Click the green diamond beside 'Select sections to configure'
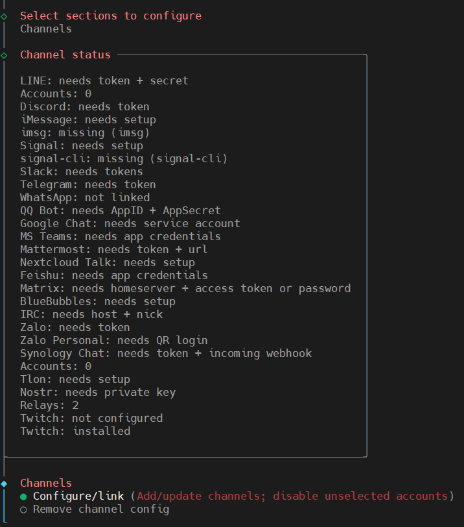 (5, 16)
